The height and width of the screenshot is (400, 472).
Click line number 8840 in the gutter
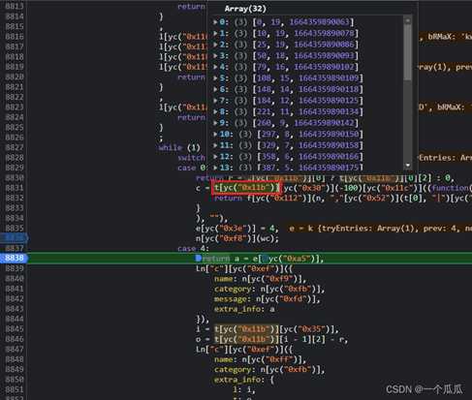tap(15, 278)
